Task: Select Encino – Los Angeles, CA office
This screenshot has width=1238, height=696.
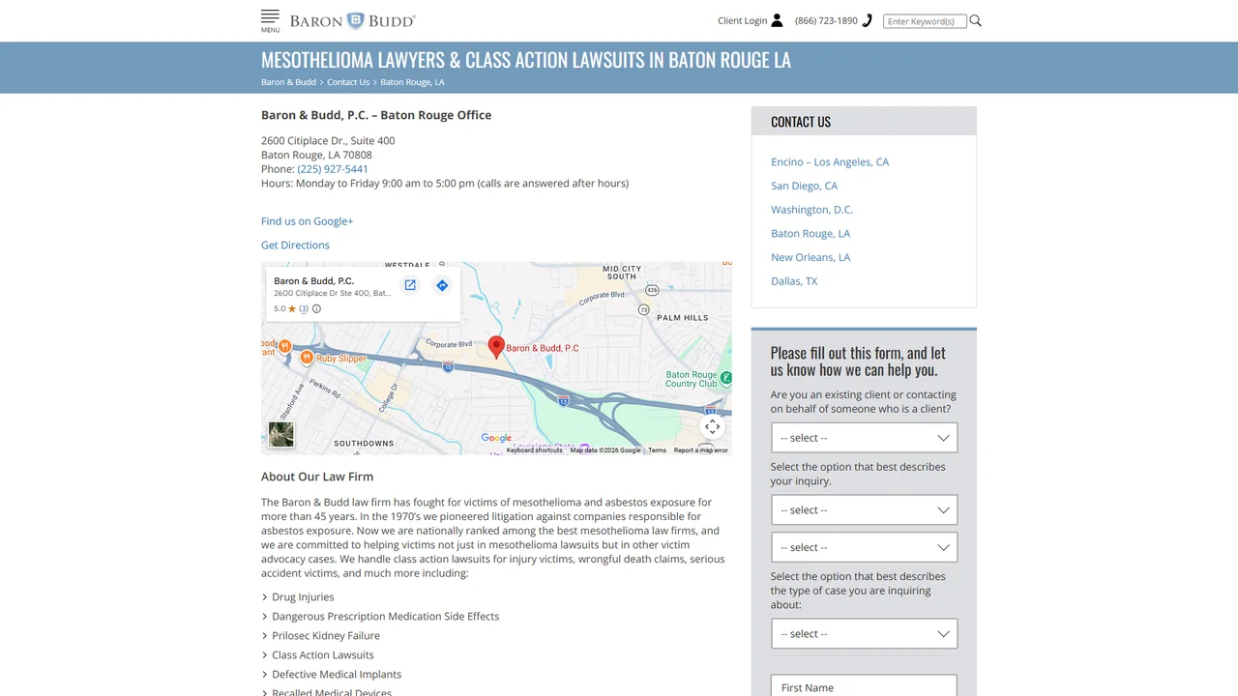Action: click(830, 162)
